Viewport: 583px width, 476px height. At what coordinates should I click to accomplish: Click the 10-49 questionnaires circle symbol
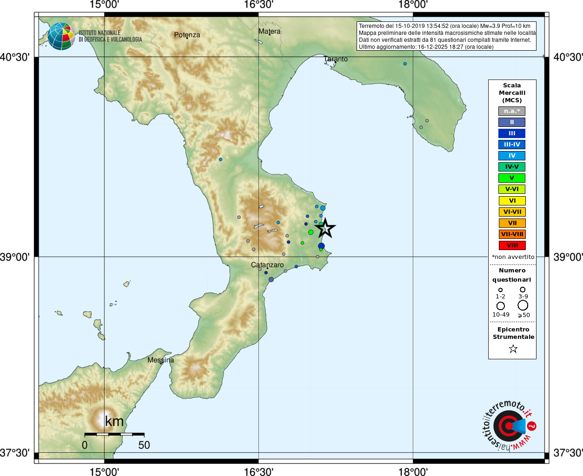click(500, 306)
